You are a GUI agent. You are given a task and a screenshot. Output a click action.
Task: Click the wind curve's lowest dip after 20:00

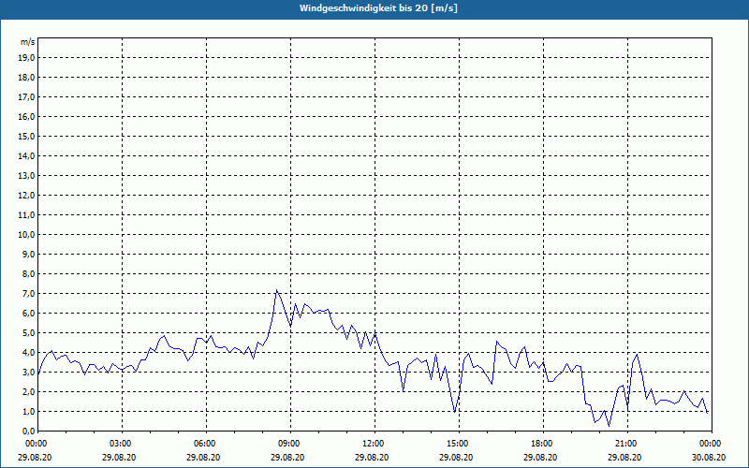609,426
